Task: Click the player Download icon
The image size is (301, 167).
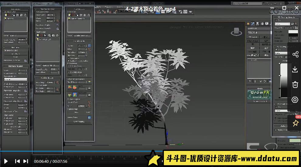Action: pos(295,69)
